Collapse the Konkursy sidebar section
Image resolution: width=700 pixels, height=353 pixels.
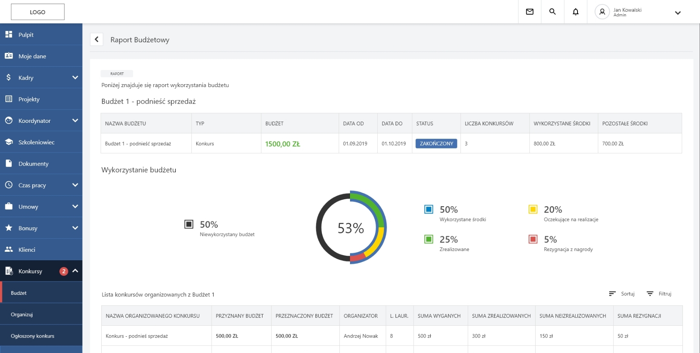75,271
